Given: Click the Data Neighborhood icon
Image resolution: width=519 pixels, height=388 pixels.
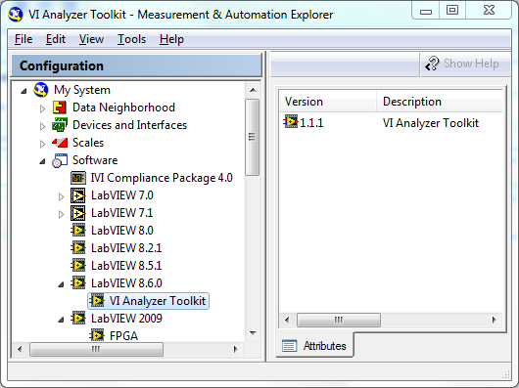Looking at the screenshot, I should tap(60, 108).
